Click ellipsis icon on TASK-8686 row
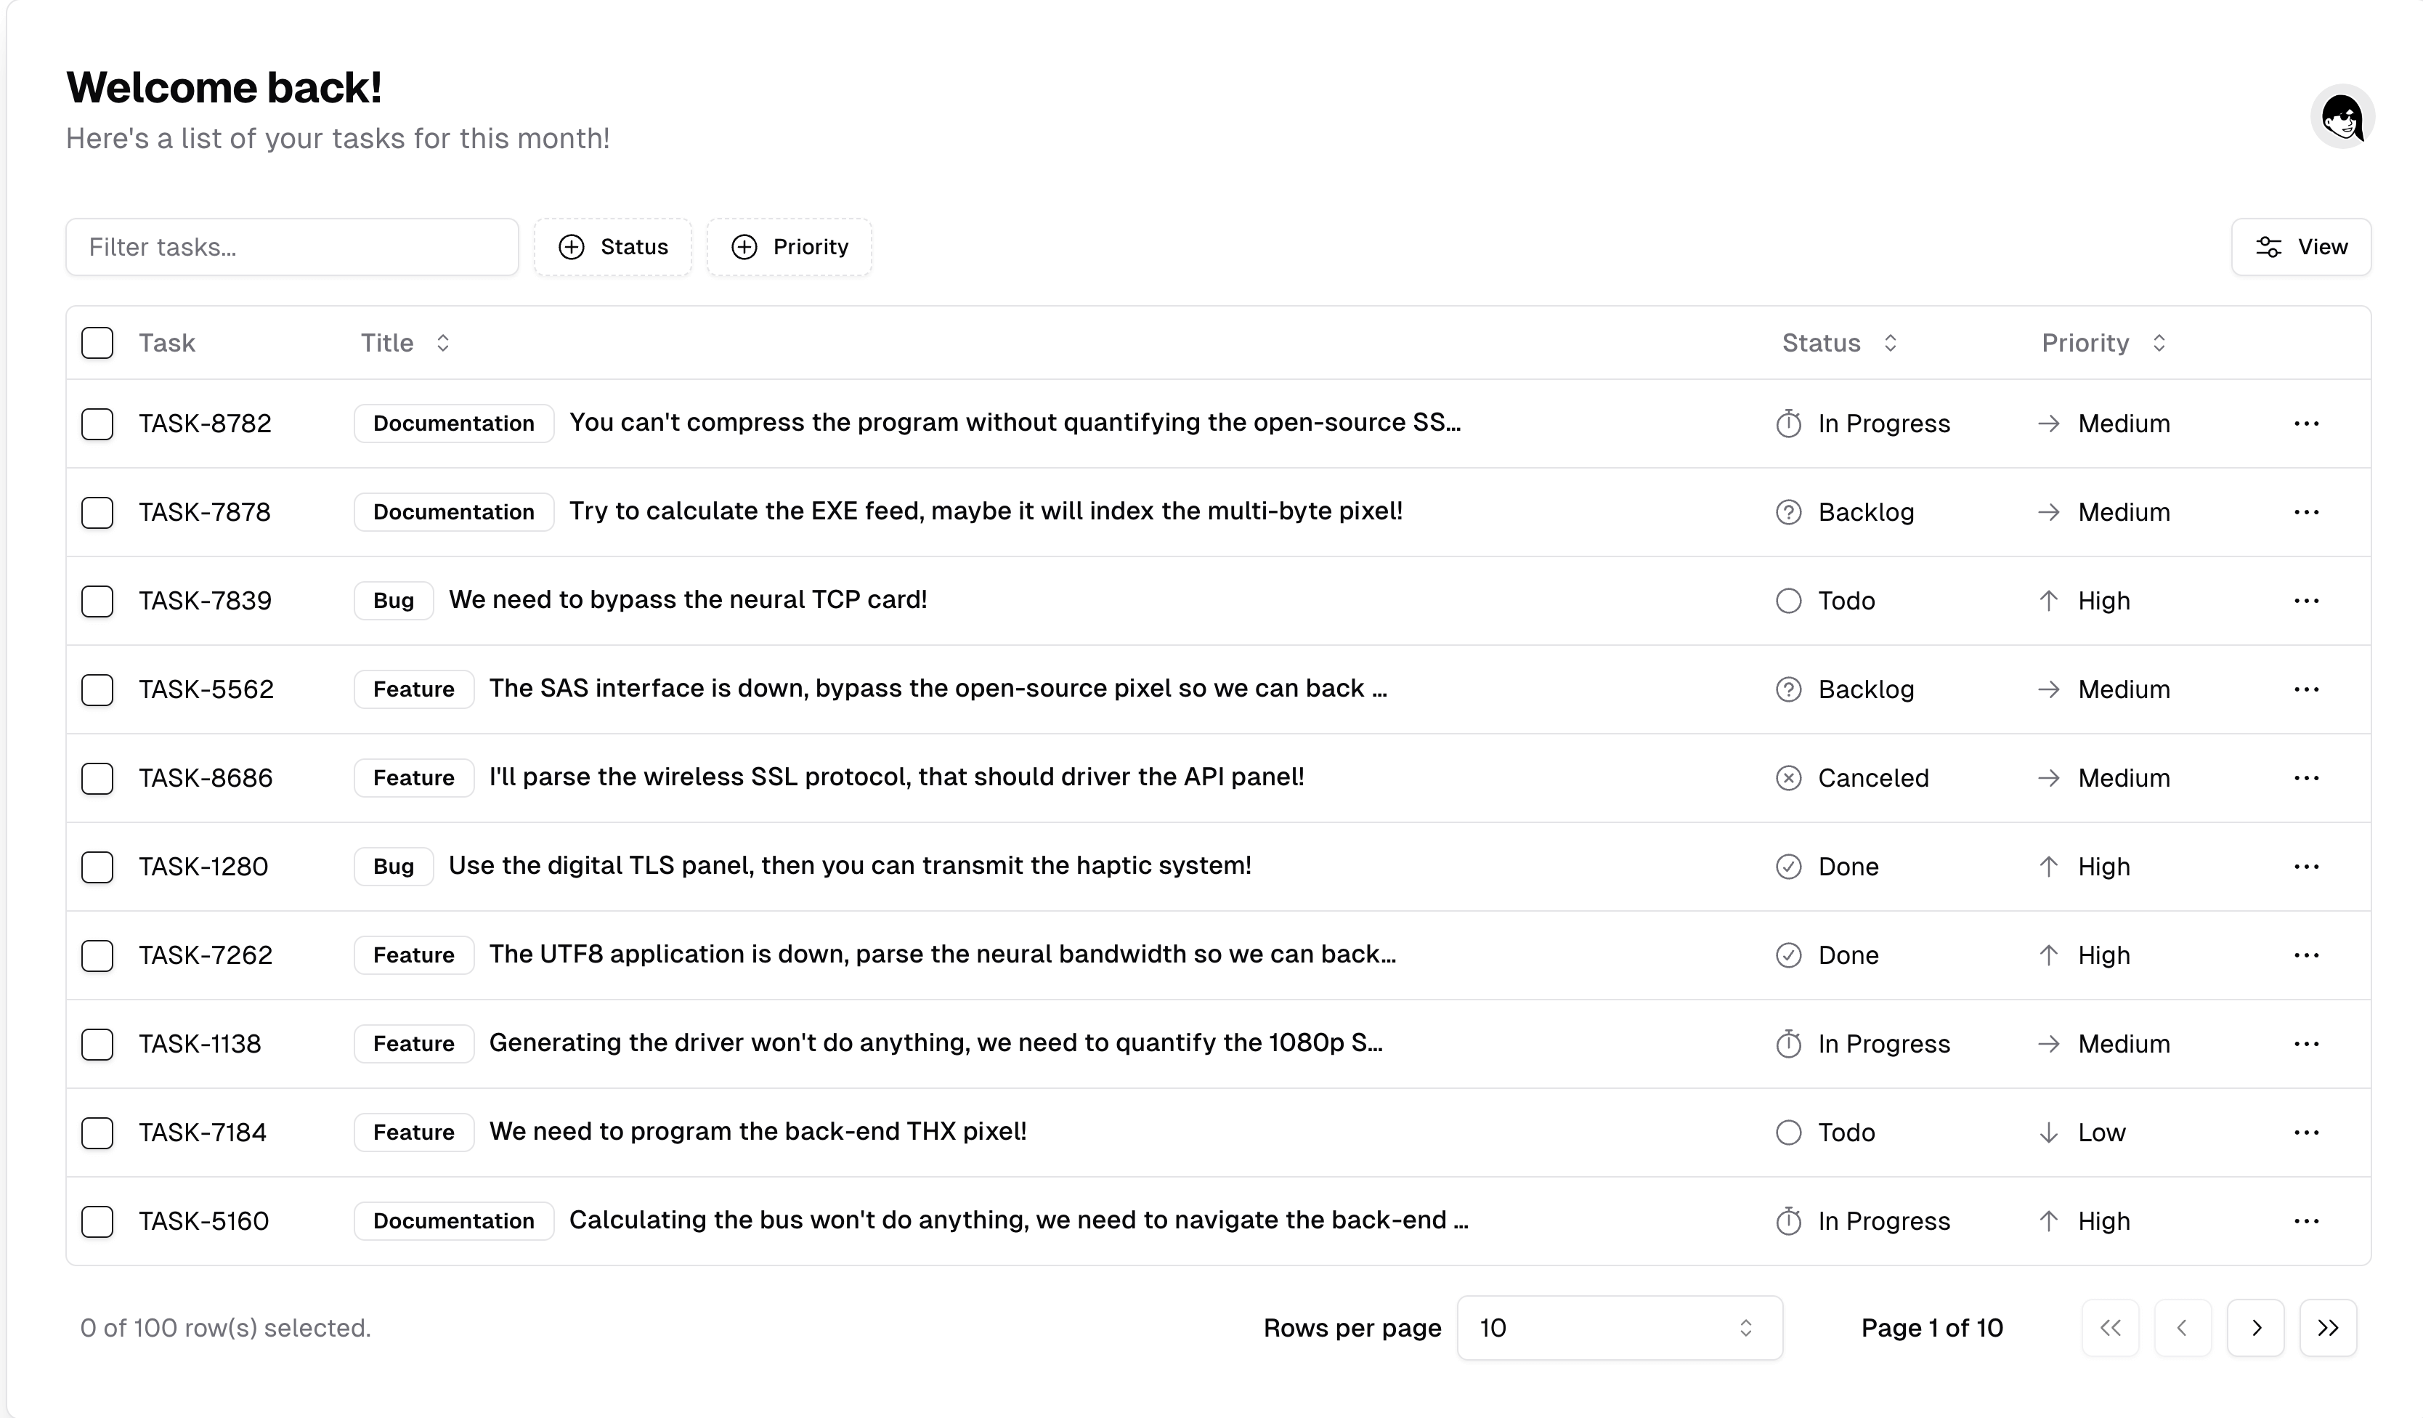 2305,778
